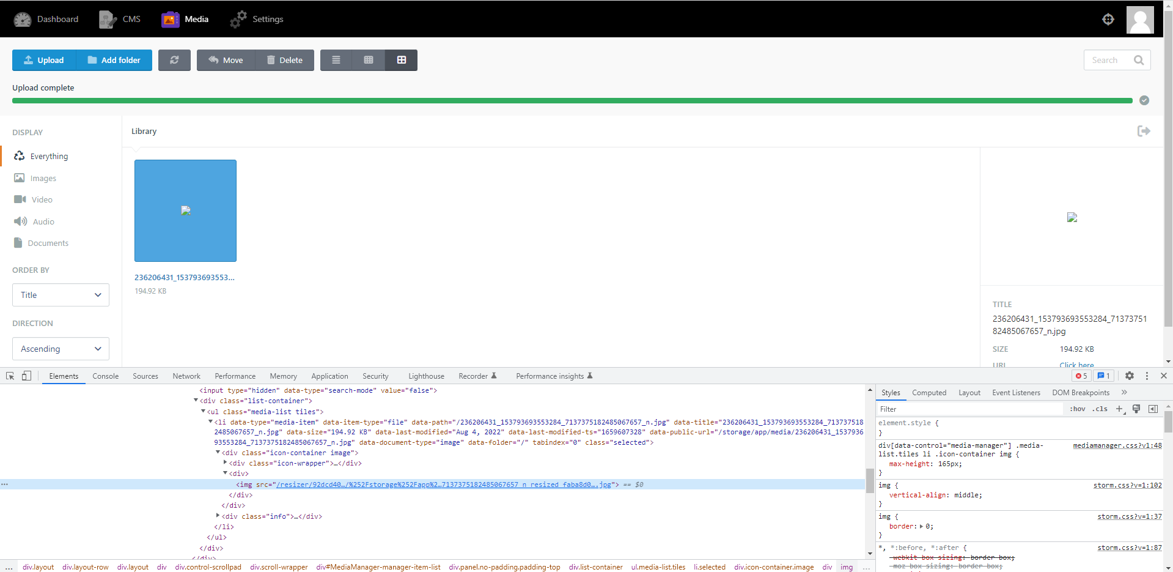This screenshot has height=572, width=1173.
Task: Refresh the media library
Action: pyautogui.click(x=174, y=60)
